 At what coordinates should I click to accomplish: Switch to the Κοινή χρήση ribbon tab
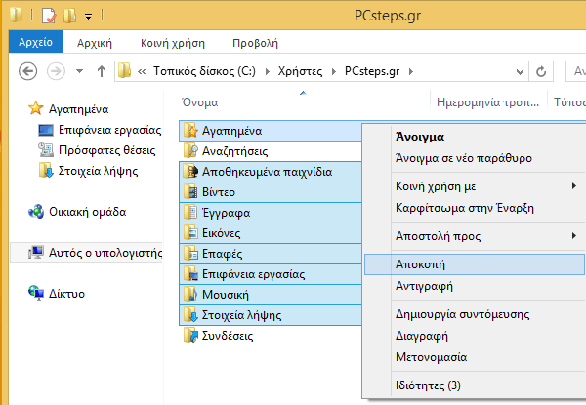pos(173,43)
